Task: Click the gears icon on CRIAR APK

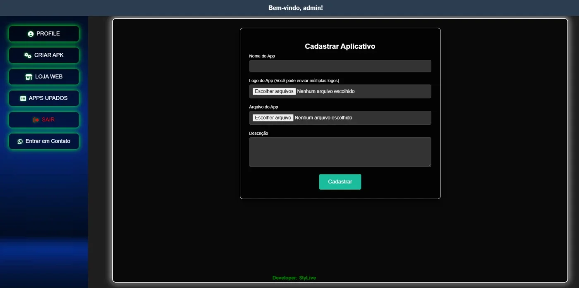Action: [x=28, y=55]
